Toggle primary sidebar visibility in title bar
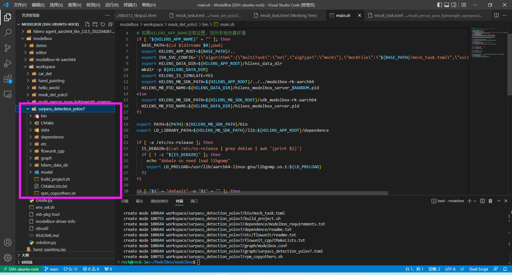 [439, 5]
